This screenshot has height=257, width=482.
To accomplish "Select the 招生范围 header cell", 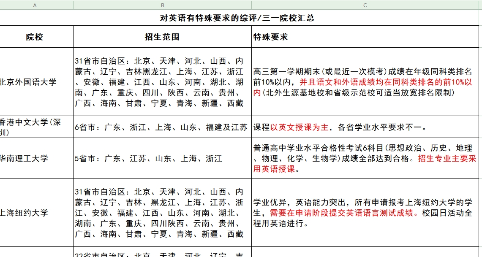I will (162, 37).
